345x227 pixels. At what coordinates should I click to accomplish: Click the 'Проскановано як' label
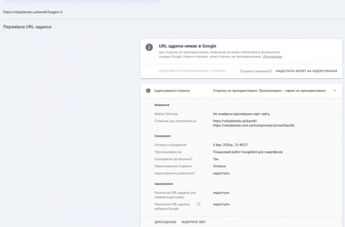tap(168, 152)
